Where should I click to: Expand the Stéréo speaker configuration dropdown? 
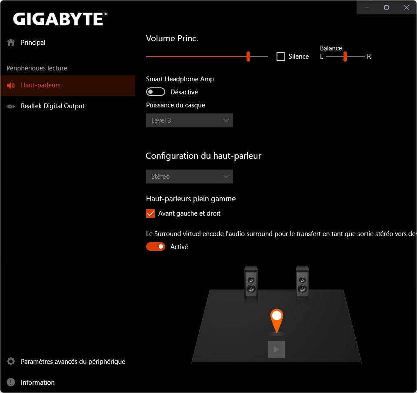(x=190, y=177)
